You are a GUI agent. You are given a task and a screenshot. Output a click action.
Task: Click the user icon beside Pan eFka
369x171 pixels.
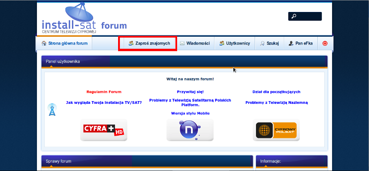pyautogui.click(x=291, y=43)
